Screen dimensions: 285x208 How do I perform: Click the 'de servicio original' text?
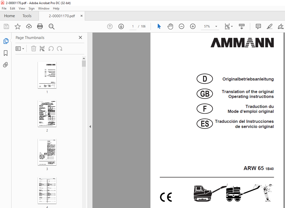254,126
